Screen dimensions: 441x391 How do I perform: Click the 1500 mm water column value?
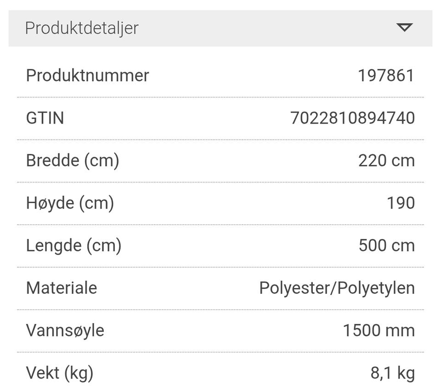click(x=379, y=330)
